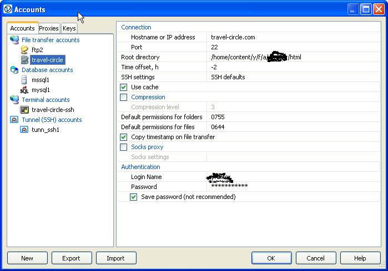Image resolution: width=388 pixels, height=271 pixels.
Task: Click the ftp2 account icon
Action: pyautogui.click(x=24, y=50)
